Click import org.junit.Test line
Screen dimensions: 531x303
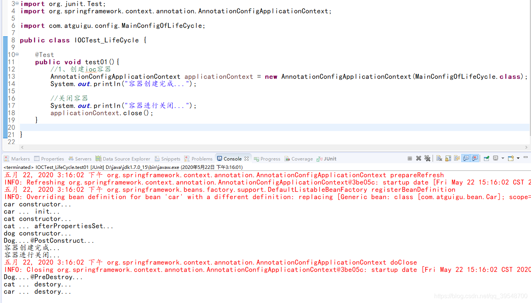coord(63,4)
